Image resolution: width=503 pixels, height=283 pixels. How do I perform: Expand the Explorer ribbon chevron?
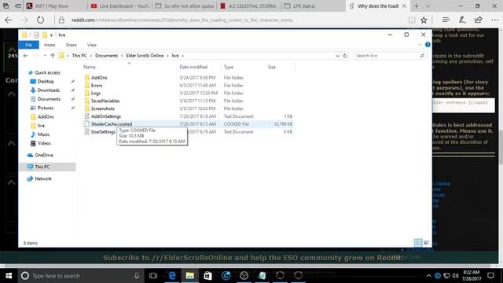[x=420, y=45]
